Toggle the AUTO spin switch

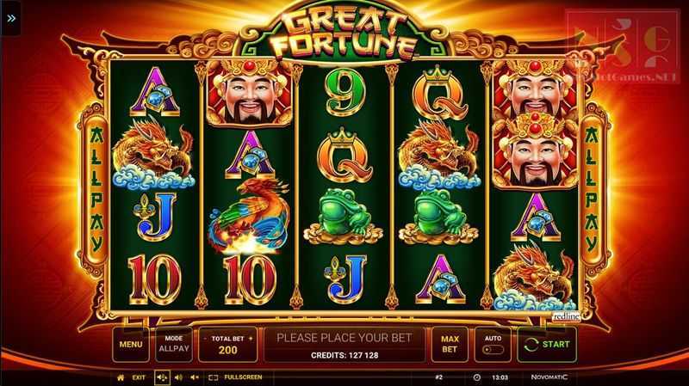[493, 350]
